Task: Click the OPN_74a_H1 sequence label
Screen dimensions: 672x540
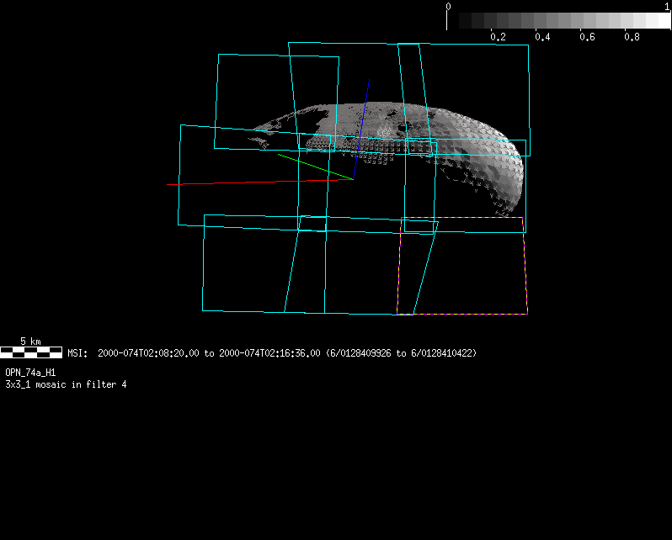Action: click(x=30, y=372)
